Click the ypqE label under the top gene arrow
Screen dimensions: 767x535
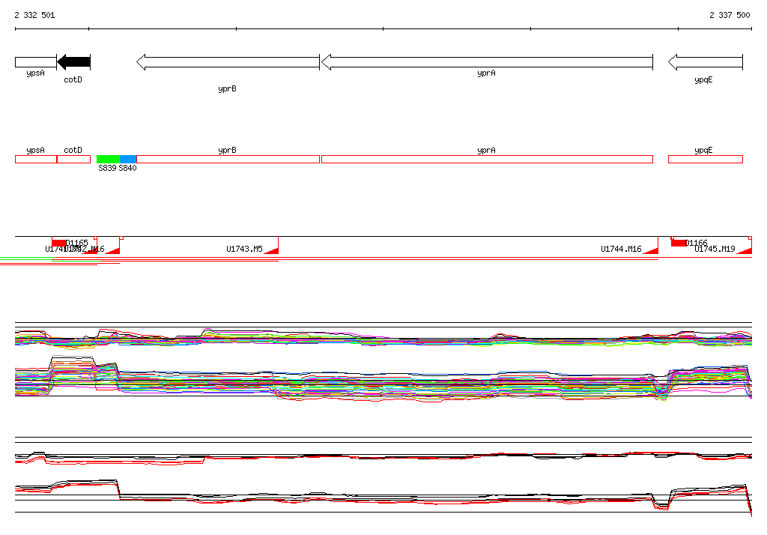703,79
